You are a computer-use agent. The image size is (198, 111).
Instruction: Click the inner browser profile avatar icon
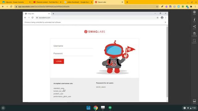162,18
